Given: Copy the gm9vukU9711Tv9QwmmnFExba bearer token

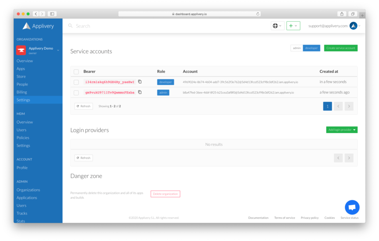Looking at the screenshot, I should point(140,92).
